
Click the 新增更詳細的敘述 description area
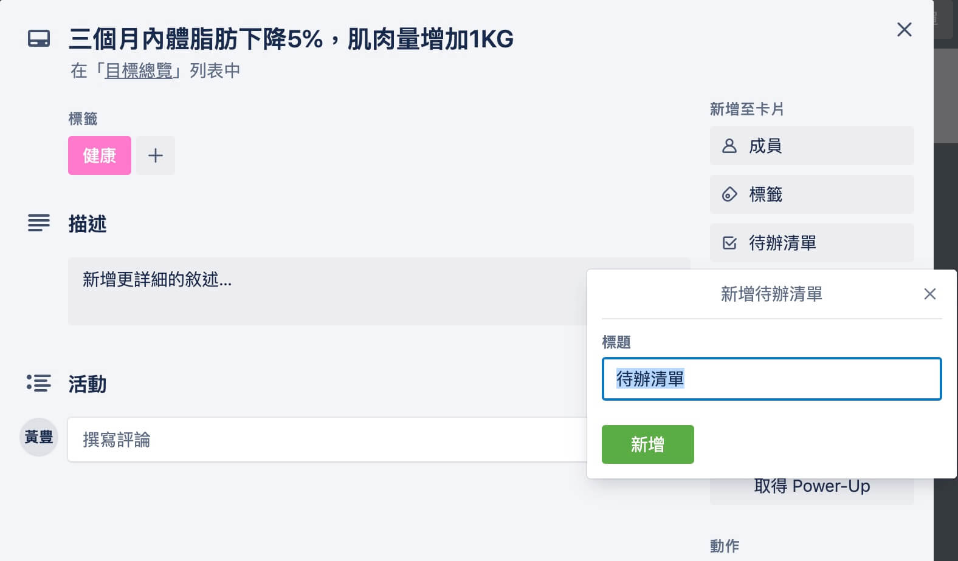point(328,291)
